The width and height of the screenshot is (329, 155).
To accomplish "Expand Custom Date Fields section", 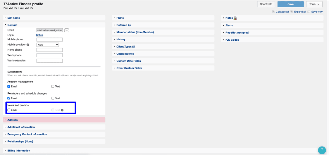I will pos(163,61).
